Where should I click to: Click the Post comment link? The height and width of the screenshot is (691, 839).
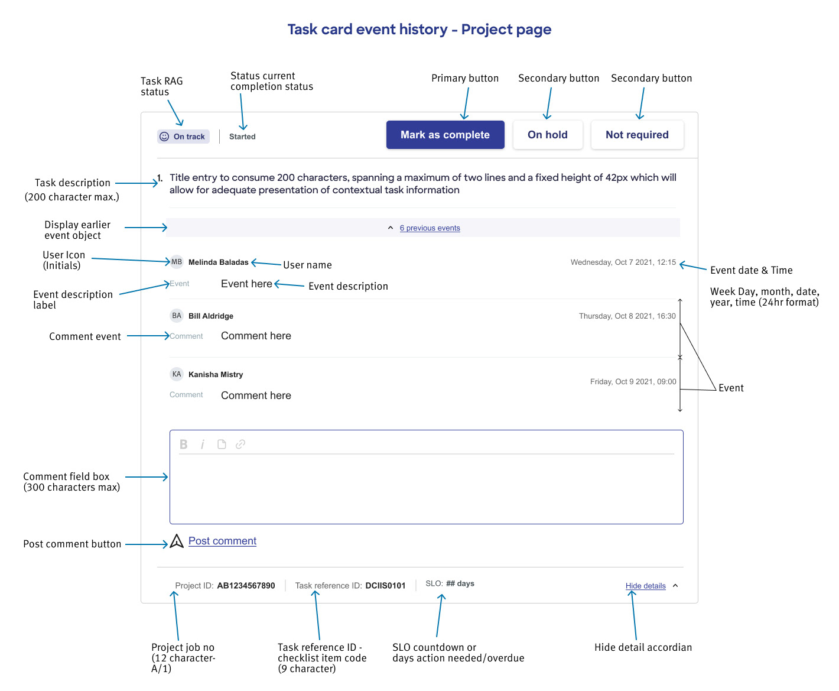[222, 541]
